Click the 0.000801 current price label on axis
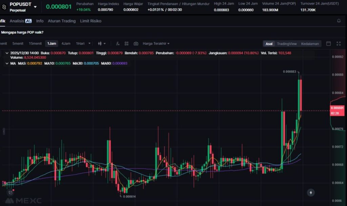Viewport: 347px width, 206px height. (337, 108)
